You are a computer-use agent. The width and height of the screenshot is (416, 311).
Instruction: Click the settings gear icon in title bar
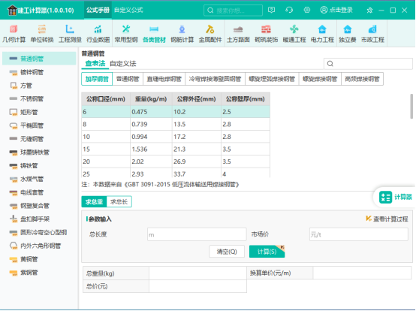306,10
